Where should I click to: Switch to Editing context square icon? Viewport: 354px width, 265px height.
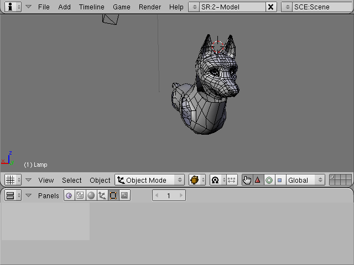pyautogui.click(x=113, y=195)
